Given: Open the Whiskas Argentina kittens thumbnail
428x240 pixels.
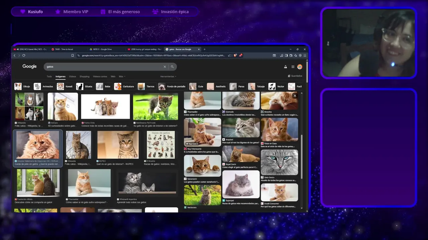Looking at the screenshot, I should pos(147,183).
